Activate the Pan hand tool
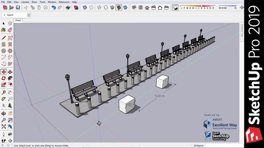 pos(10,113)
